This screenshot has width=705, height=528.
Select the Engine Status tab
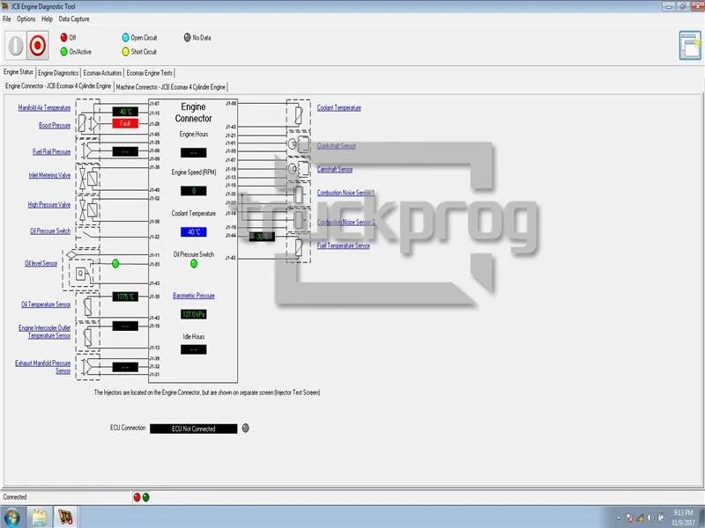pyautogui.click(x=19, y=72)
